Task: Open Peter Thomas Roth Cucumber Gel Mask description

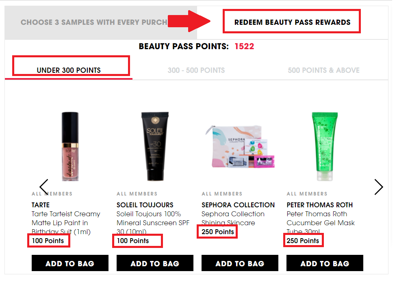Action: 321,223
